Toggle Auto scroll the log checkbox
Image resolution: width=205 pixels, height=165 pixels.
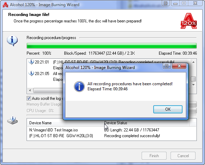(29, 98)
